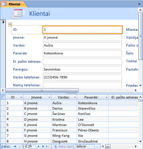The width and height of the screenshot is (143, 149).
Task: Click form vertical scrollbar down arrow
Action: 140,86
